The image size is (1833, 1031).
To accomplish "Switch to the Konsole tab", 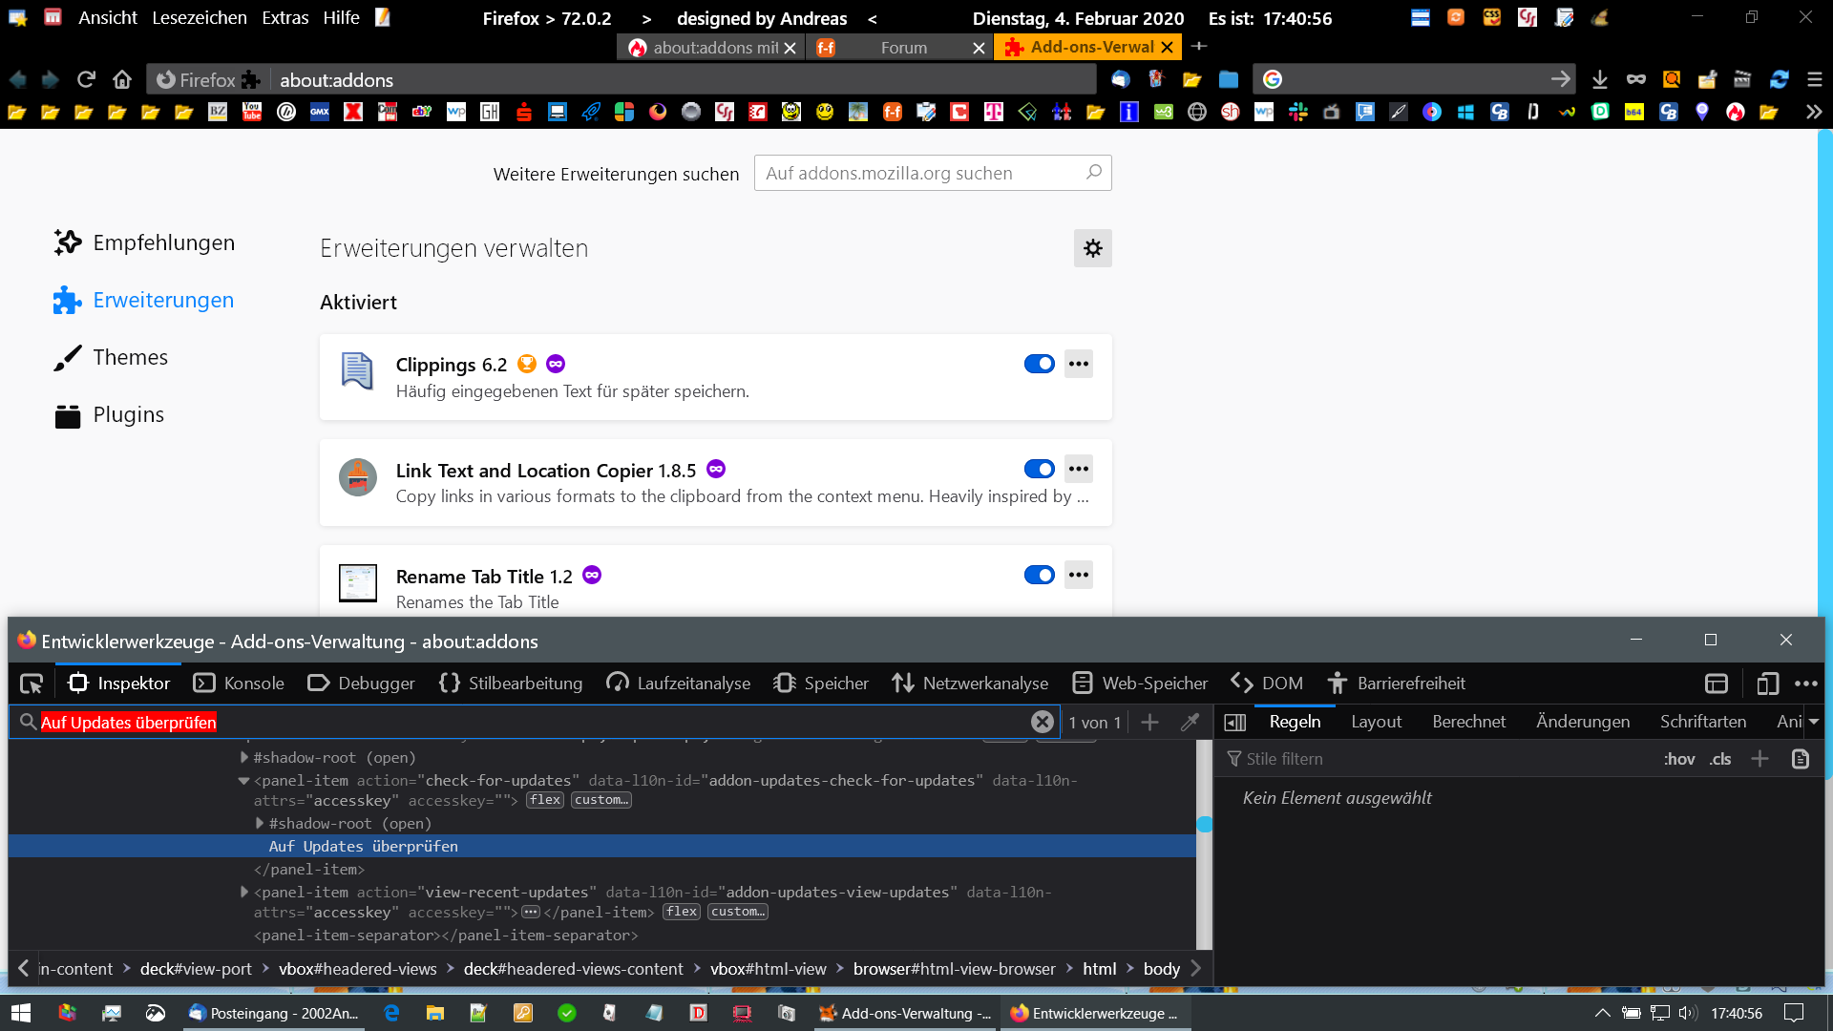I will [x=239, y=684].
